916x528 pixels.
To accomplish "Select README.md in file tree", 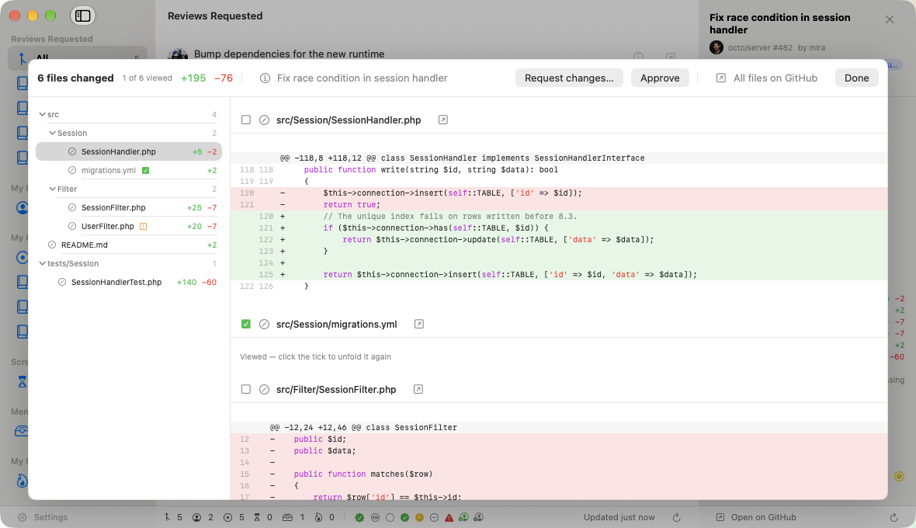I will coord(129,245).
